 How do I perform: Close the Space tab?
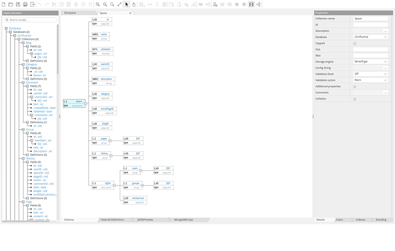tap(130, 13)
